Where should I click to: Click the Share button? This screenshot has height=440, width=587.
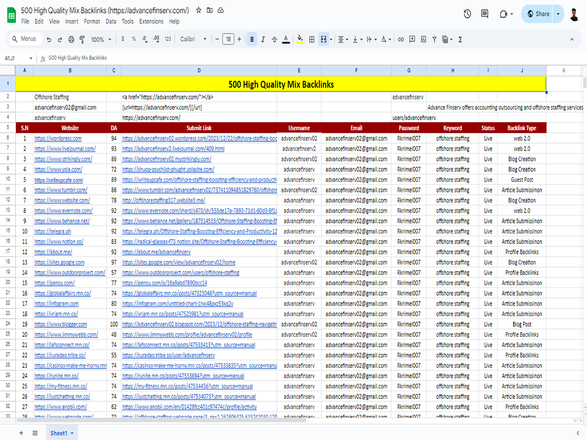pos(538,14)
